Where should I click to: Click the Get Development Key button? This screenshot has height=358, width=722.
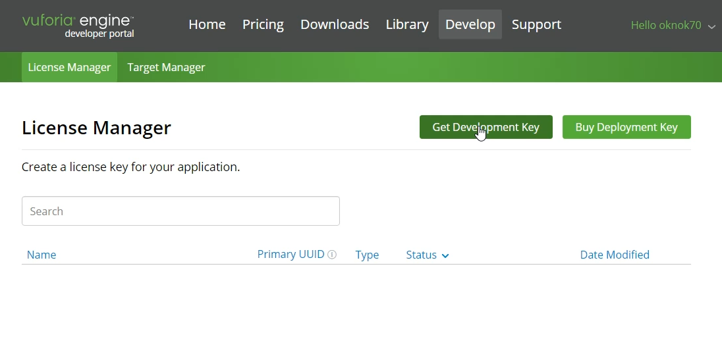coord(486,127)
